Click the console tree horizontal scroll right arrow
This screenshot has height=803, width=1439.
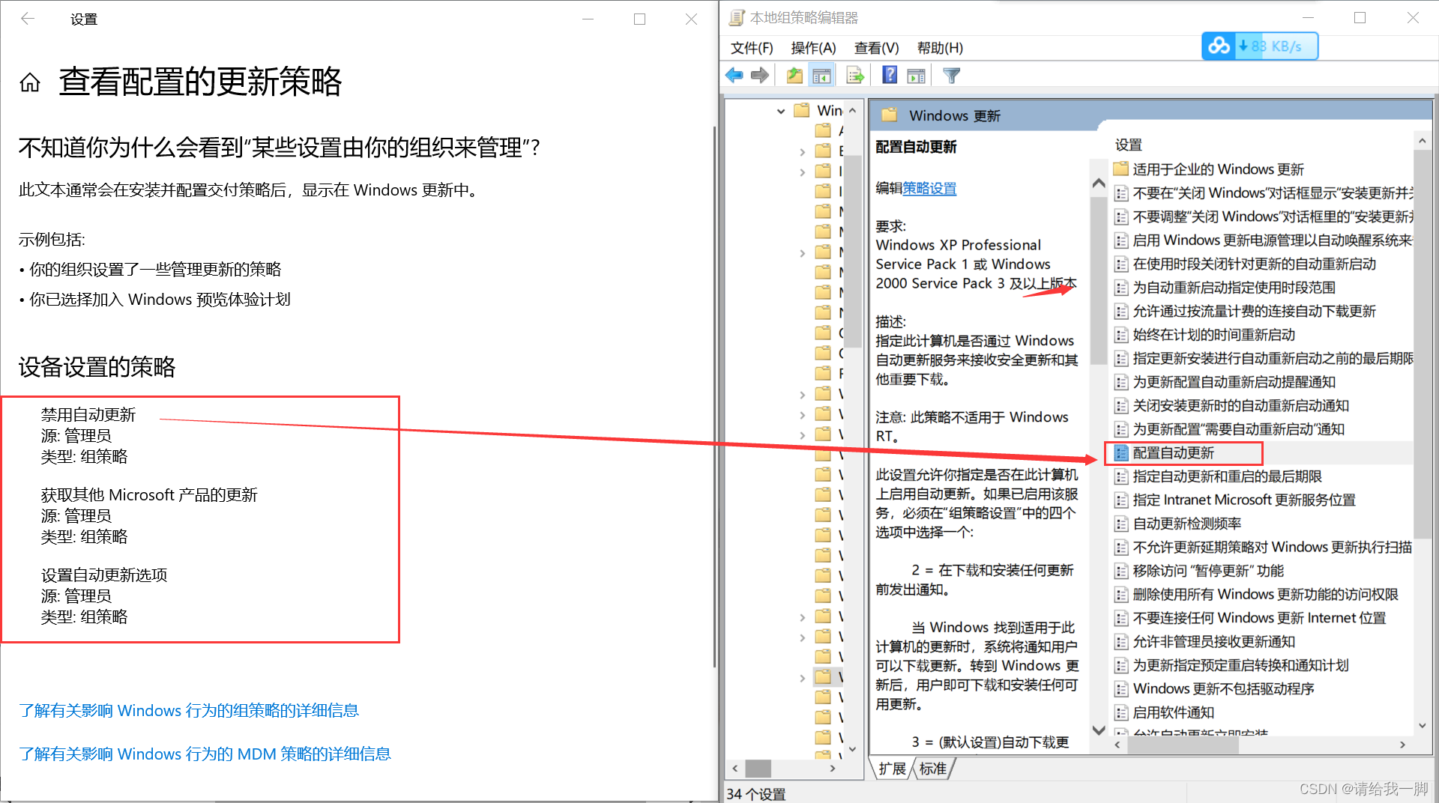[833, 769]
